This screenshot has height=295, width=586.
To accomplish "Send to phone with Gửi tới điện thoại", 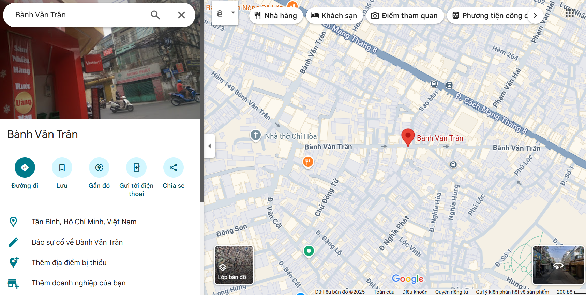I will [136, 167].
